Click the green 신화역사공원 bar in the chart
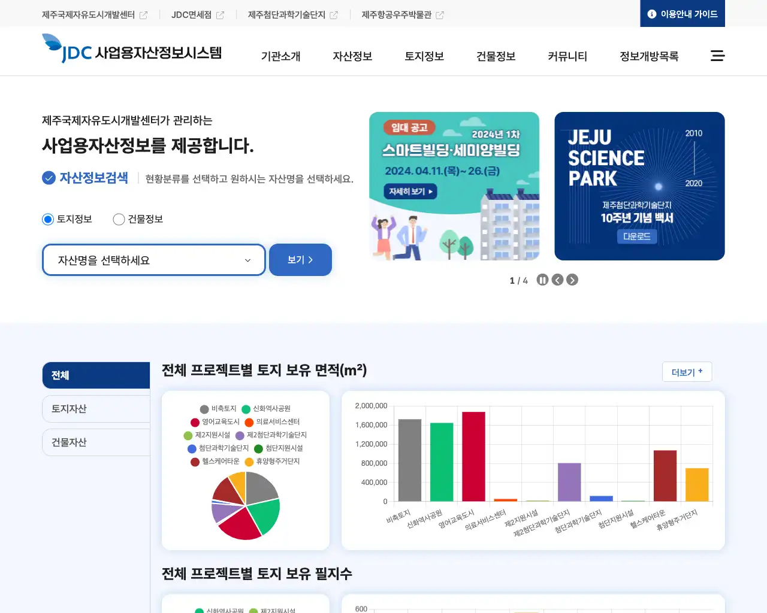 click(442, 462)
